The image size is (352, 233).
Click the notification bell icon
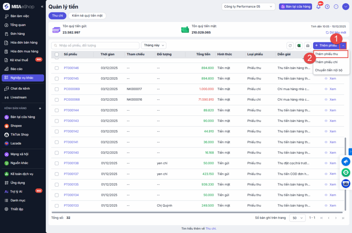[318, 7]
